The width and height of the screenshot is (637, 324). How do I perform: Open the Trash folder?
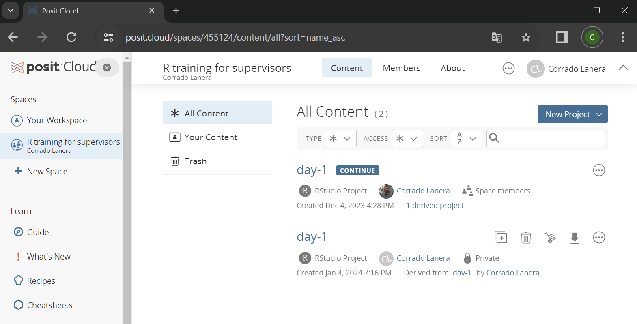[x=196, y=161]
